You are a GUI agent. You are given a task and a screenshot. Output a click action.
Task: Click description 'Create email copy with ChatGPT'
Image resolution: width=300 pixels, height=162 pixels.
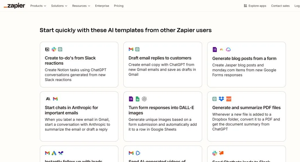click(x=162, y=70)
